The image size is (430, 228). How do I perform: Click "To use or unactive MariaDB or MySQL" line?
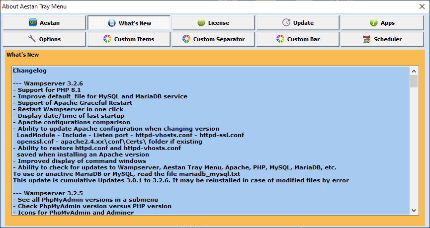coord(127,174)
